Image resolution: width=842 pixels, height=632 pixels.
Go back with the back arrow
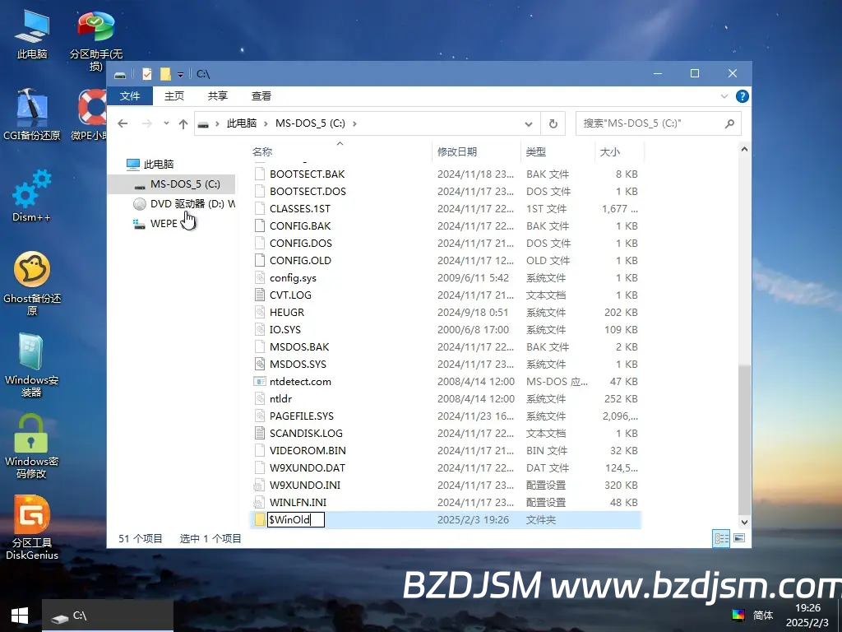point(123,123)
